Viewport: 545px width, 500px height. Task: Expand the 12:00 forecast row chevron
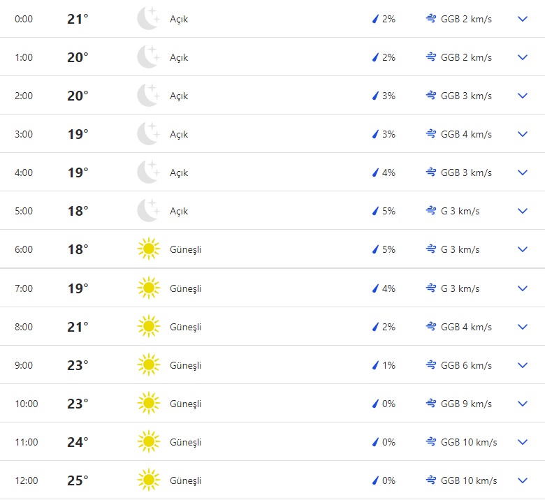pos(523,480)
